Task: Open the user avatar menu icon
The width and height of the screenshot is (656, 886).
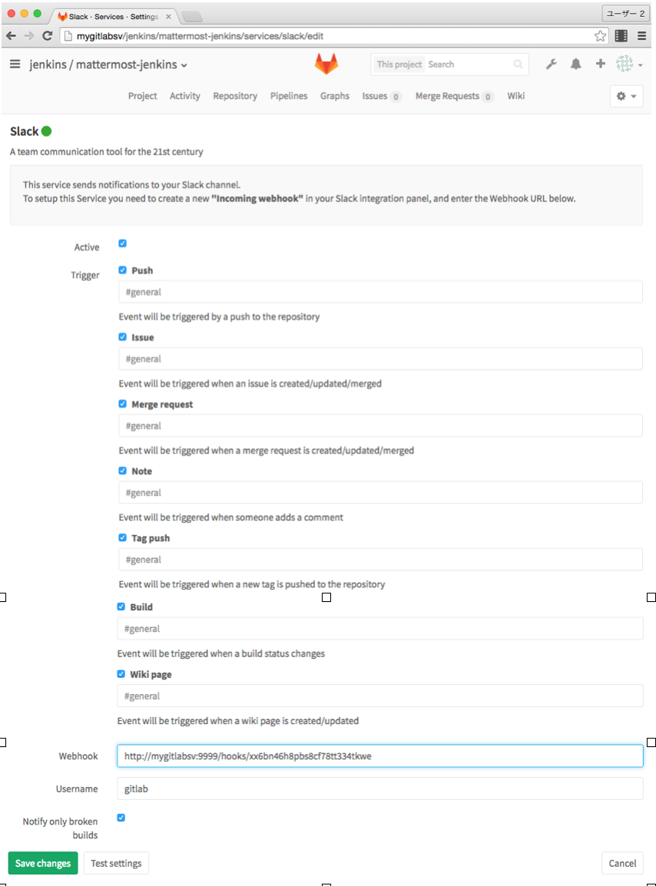Action: (624, 64)
